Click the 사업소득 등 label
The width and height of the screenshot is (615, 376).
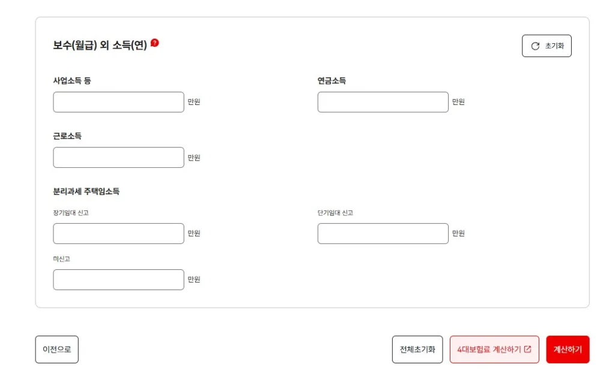pos(72,80)
